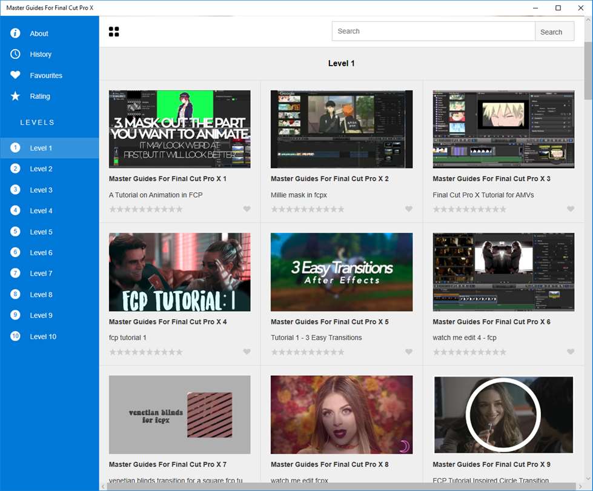Viewport: 593px width, 491px height.
Task: Select the Level 6 number badge
Action: 15,253
